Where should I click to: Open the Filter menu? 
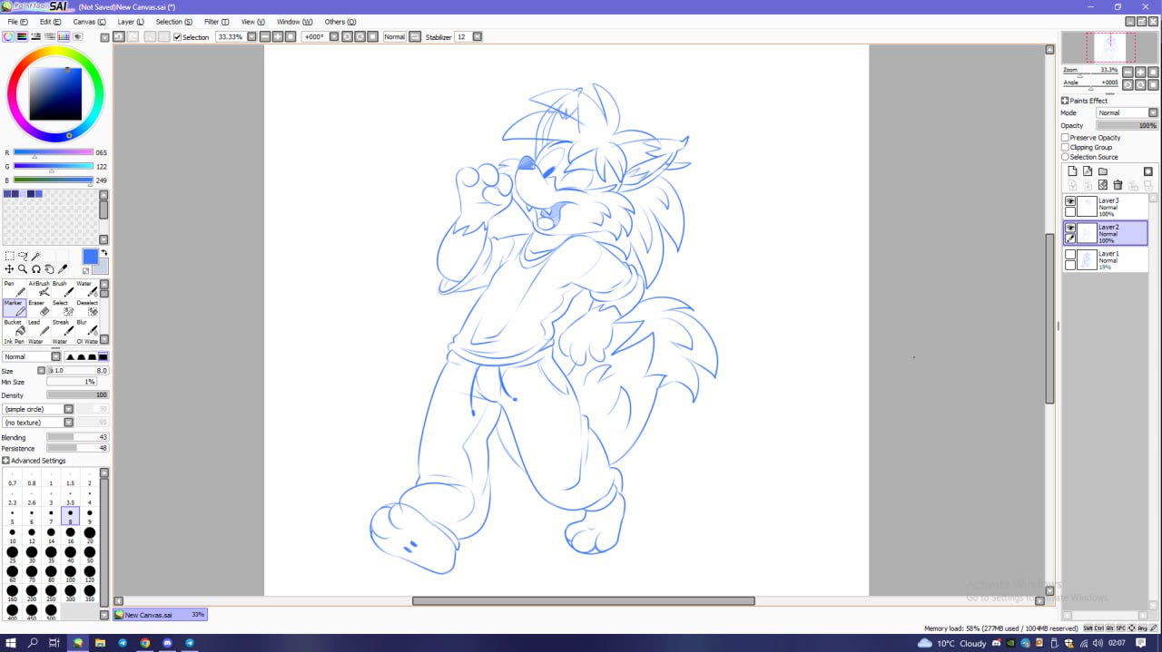point(216,22)
